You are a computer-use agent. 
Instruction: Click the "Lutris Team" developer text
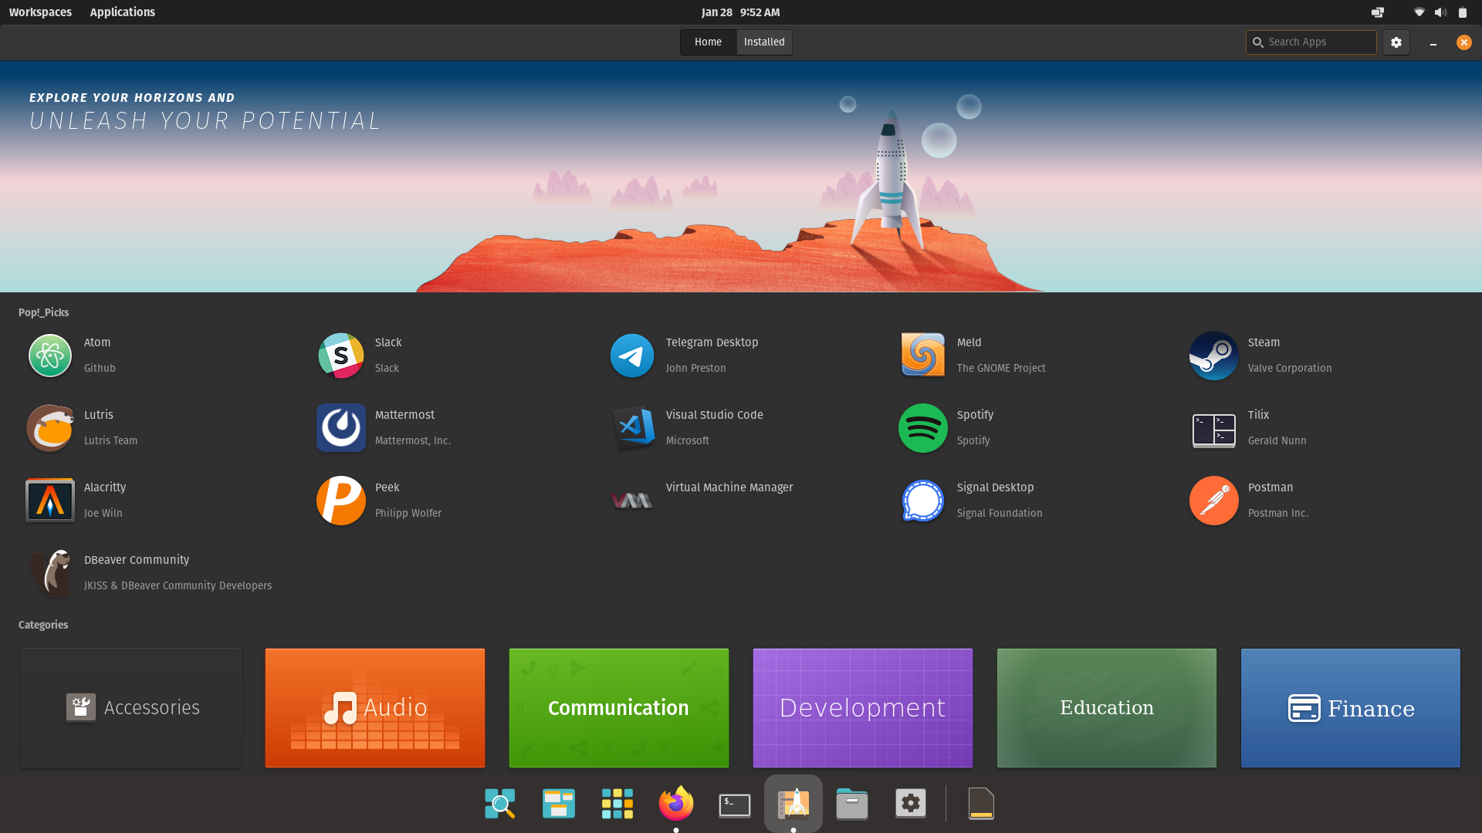[110, 441]
